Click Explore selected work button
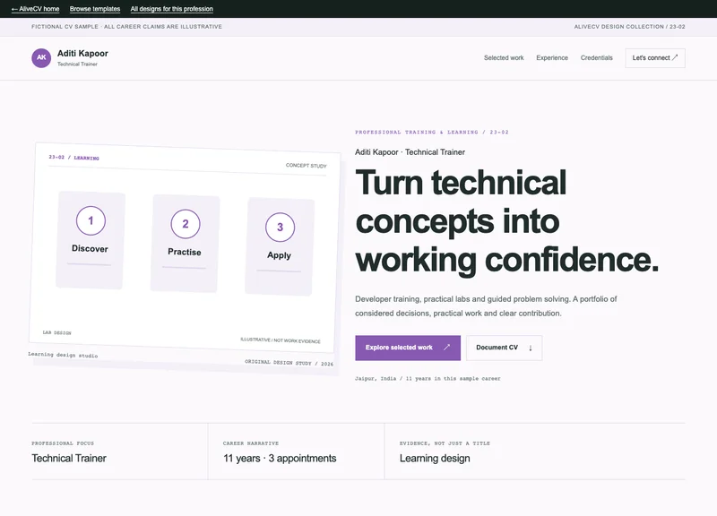 [x=408, y=348]
